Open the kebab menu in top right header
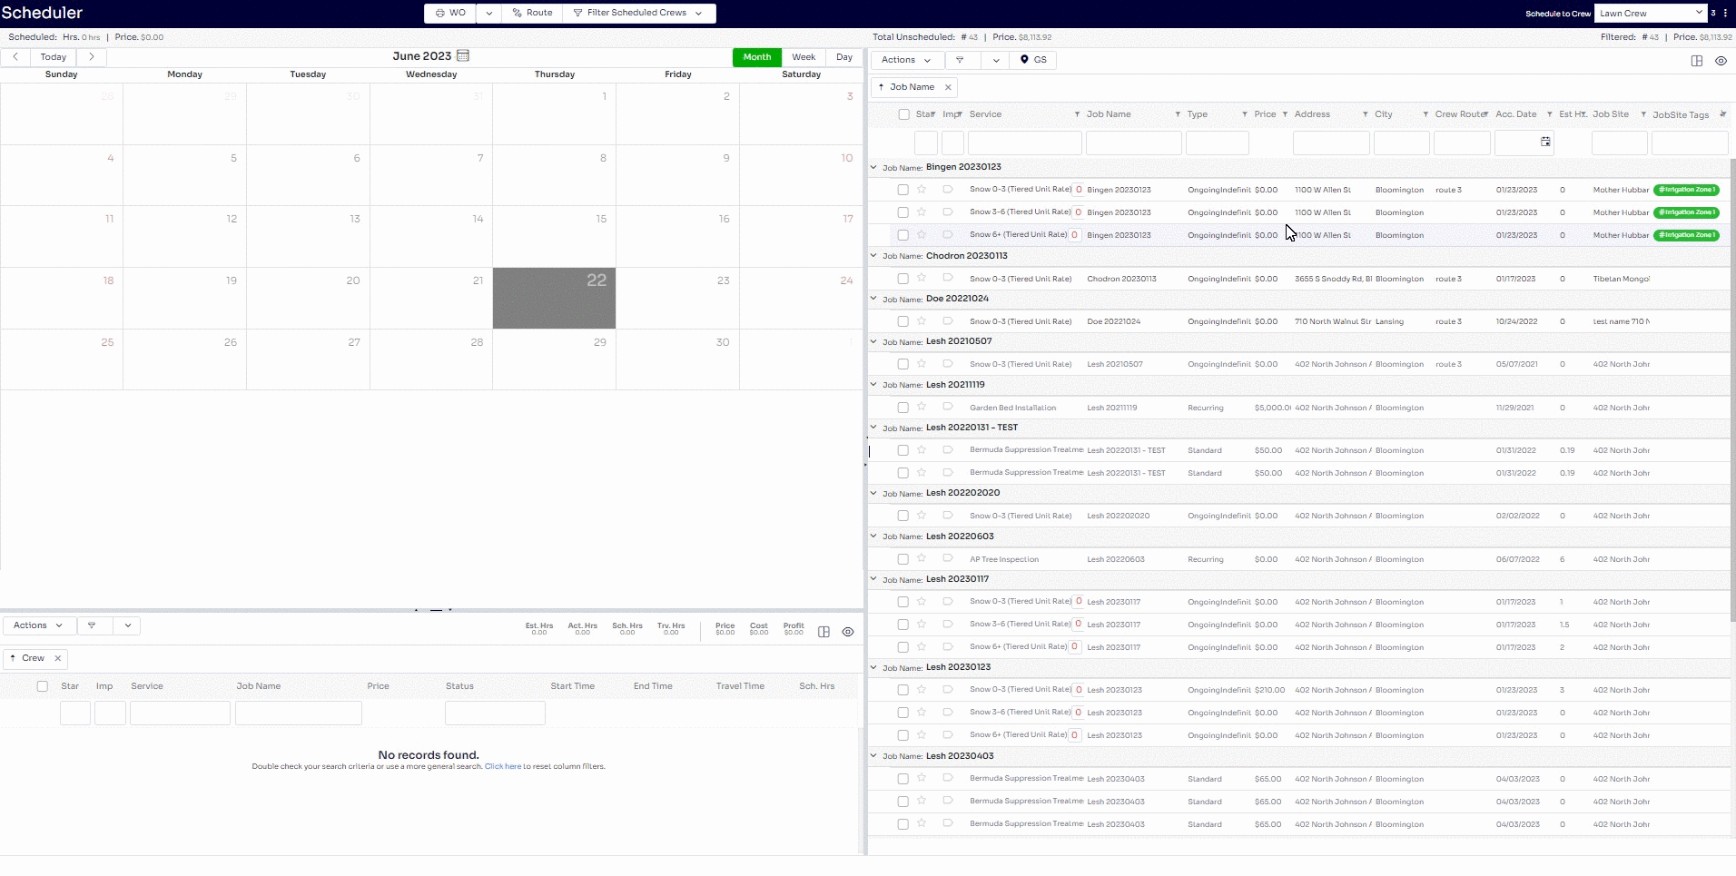 coord(1725,13)
